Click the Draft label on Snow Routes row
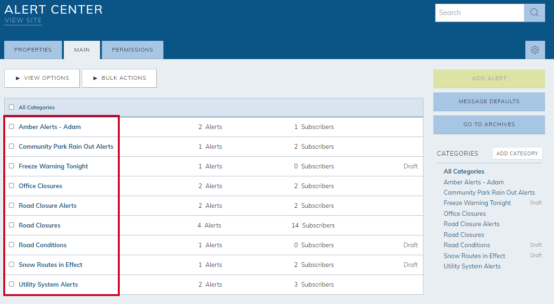Image resolution: width=554 pixels, height=304 pixels. click(410, 265)
